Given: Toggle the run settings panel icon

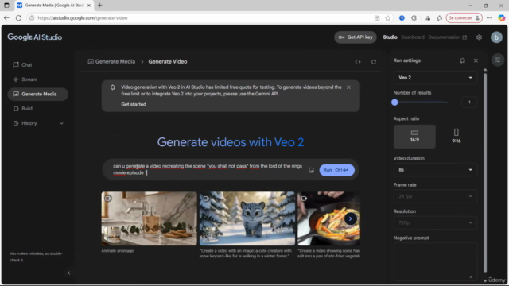Looking at the screenshot, I should (497, 60).
